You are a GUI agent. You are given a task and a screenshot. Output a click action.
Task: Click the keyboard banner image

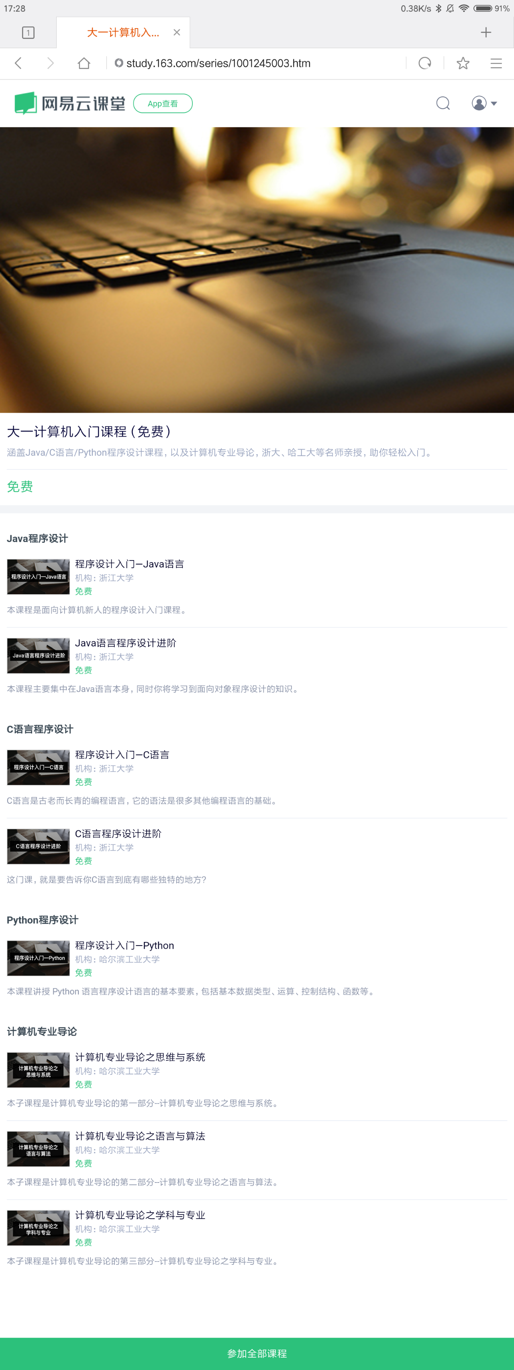257,270
